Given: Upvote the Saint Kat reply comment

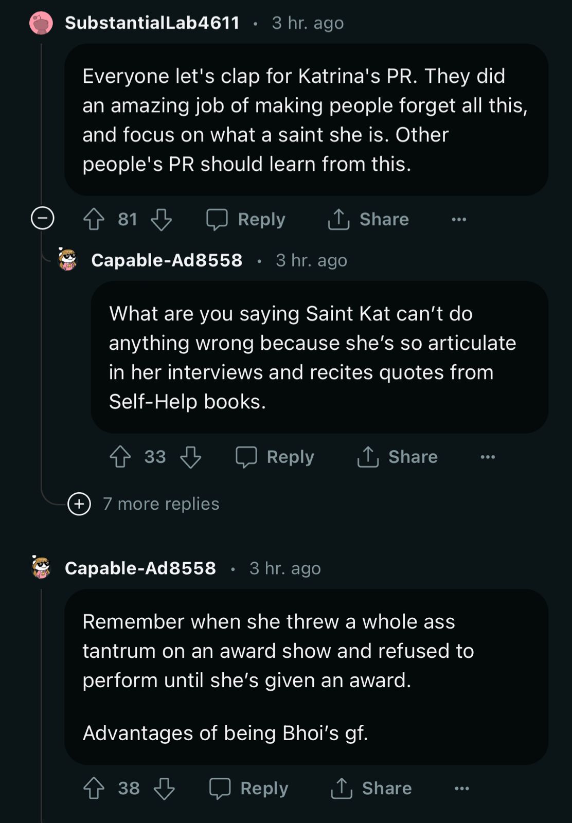Looking at the screenshot, I should (120, 457).
